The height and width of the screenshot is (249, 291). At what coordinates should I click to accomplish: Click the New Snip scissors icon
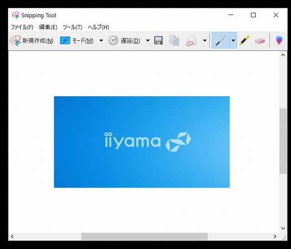15,40
